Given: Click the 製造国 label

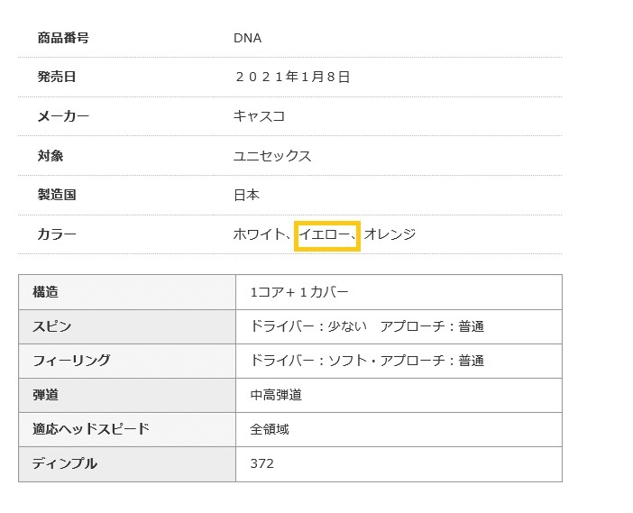Looking at the screenshot, I should click(57, 195).
